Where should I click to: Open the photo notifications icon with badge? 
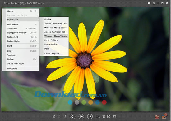(x=164, y=116)
